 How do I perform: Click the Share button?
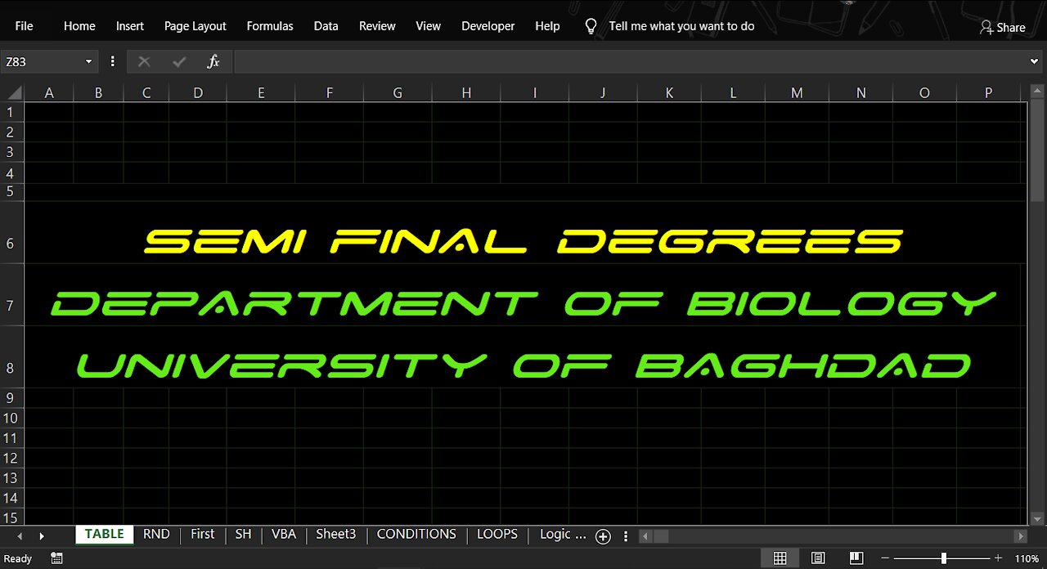coord(1003,27)
